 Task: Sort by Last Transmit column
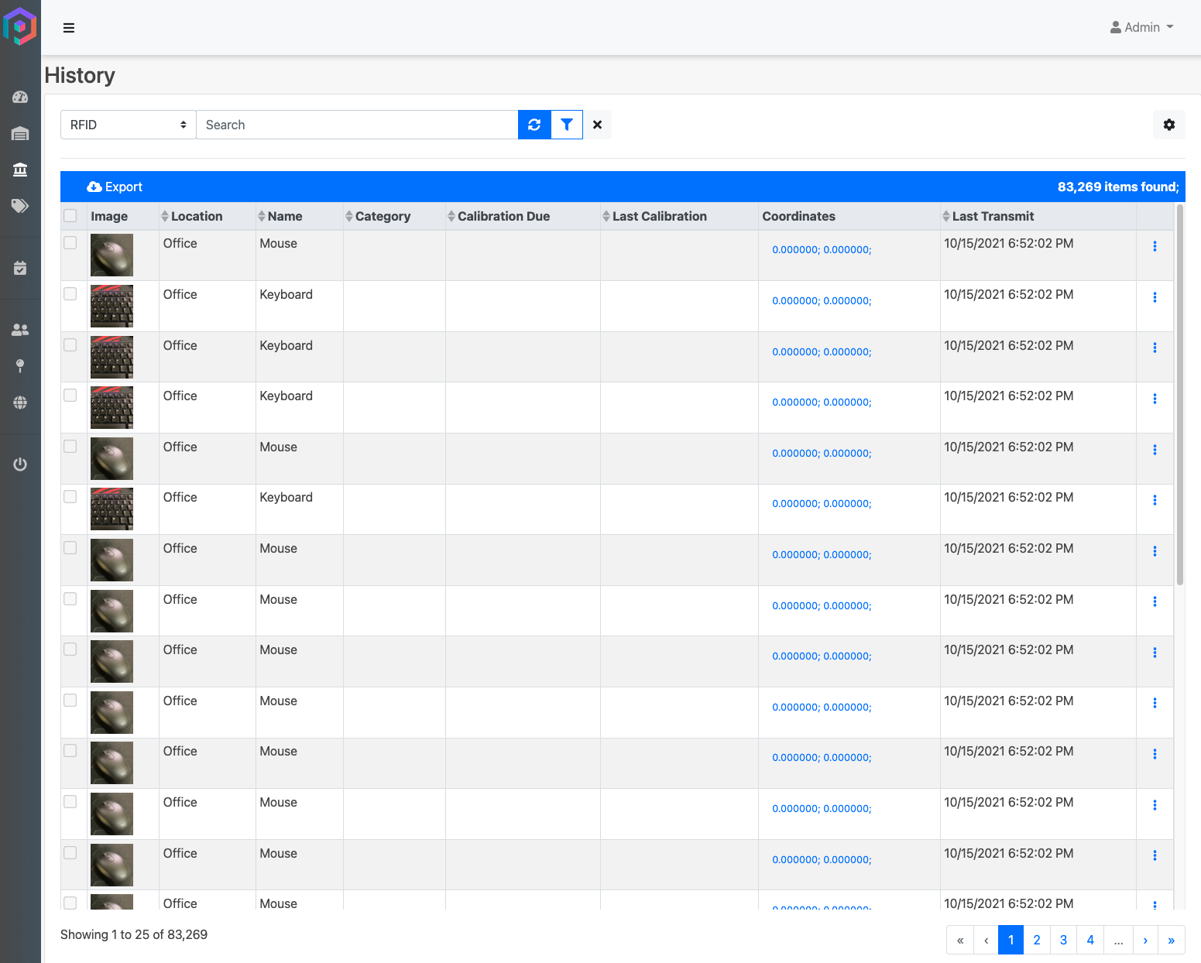(x=988, y=216)
